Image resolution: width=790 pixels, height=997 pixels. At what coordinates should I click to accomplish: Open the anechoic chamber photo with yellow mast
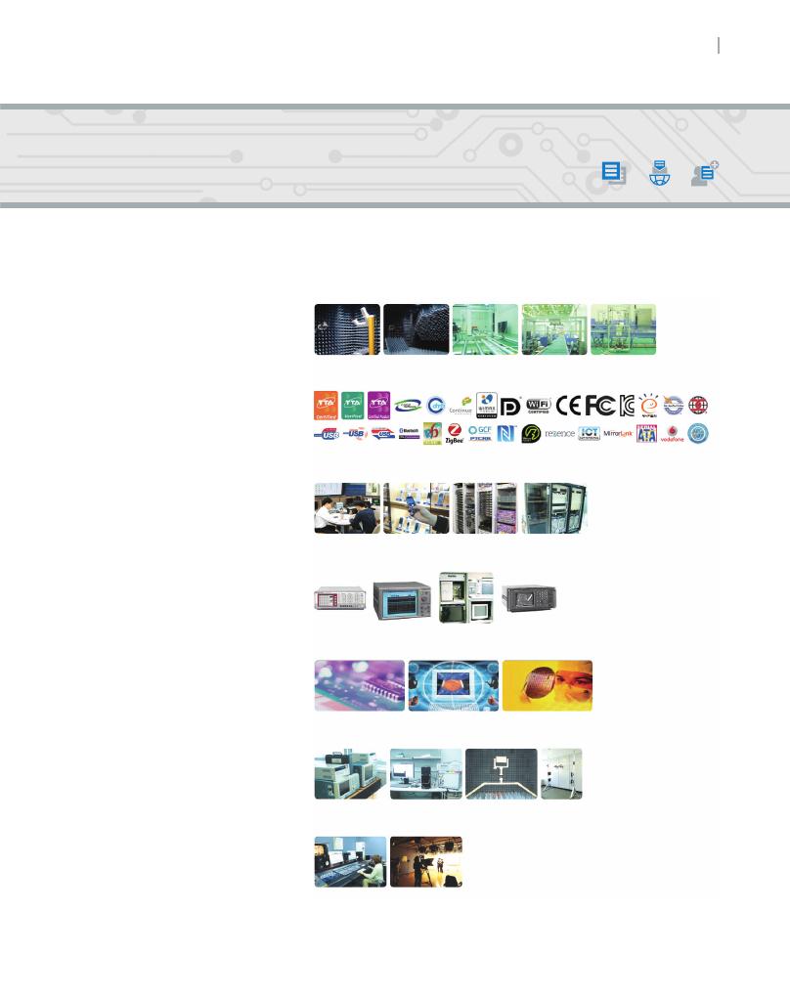pos(347,329)
